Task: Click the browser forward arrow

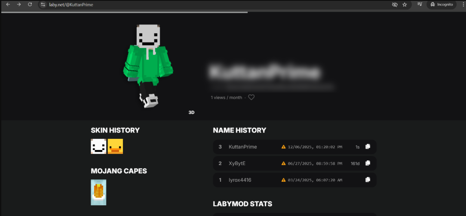Action: point(19,4)
